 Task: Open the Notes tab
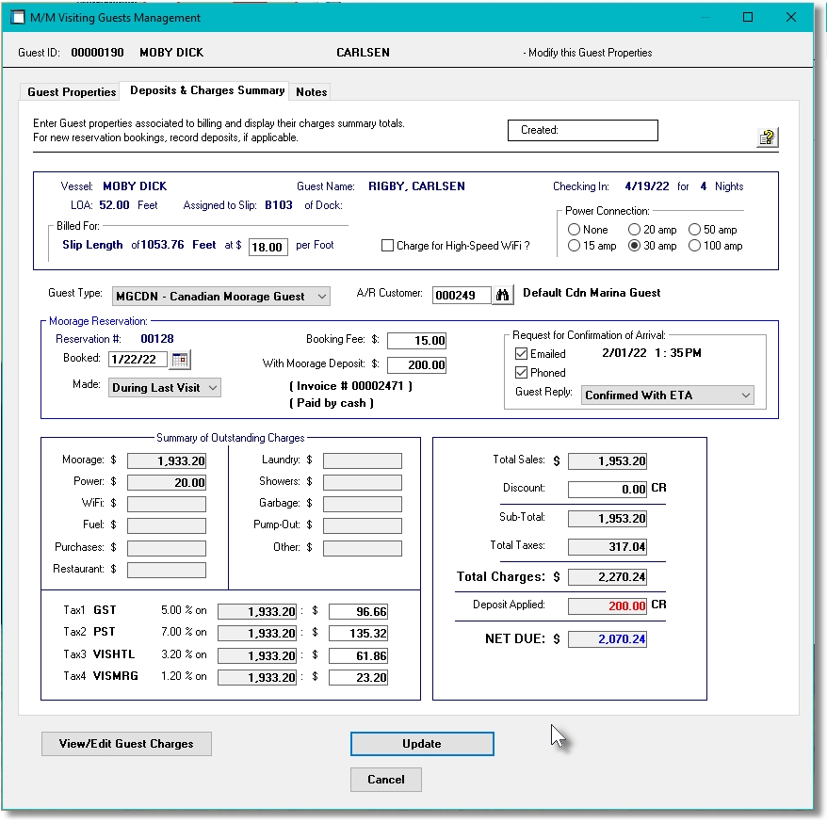(310, 91)
